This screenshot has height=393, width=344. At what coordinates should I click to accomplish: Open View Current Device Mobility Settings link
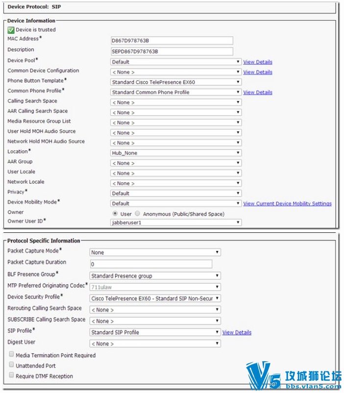tap(287, 203)
